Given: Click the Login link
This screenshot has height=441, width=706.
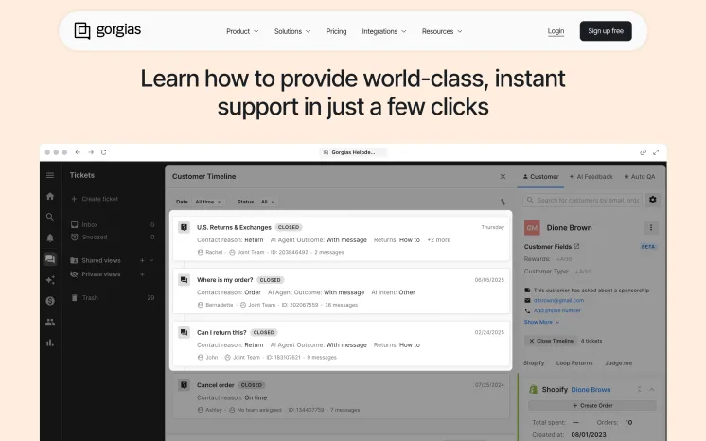Looking at the screenshot, I should coord(556,31).
